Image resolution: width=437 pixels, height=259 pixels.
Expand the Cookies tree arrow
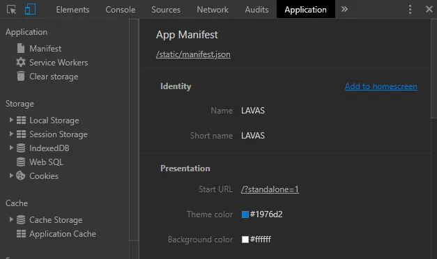tap(11, 175)
